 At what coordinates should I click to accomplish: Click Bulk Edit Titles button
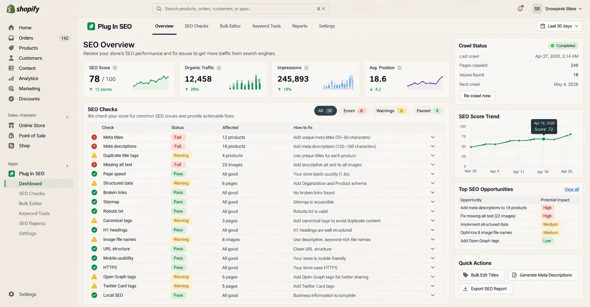click(482, 275)
